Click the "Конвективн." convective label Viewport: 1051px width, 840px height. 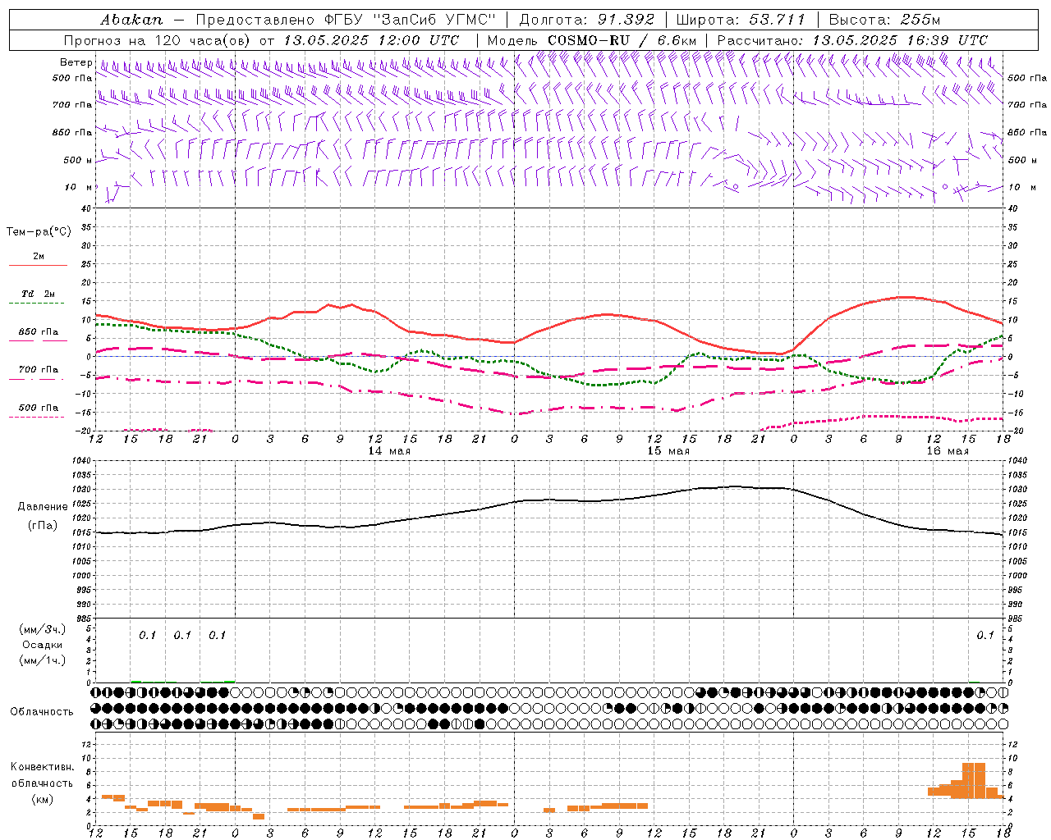(x=43, y=767)
